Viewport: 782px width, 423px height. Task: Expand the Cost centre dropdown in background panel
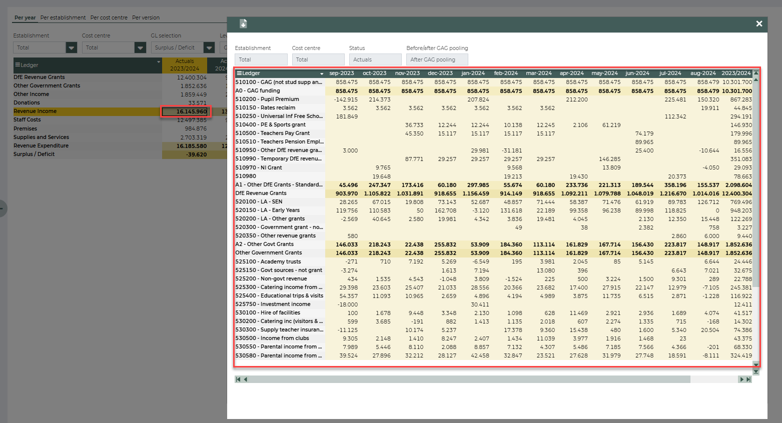[140, 48]
